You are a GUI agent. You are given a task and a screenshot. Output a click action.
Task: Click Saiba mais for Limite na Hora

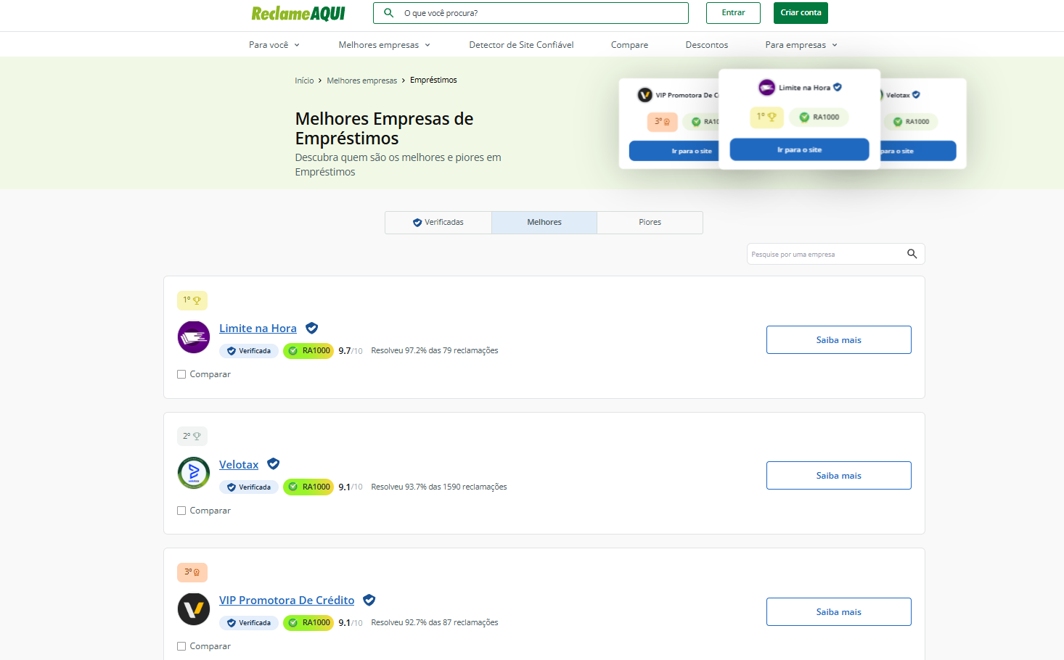tap(839, 340)
